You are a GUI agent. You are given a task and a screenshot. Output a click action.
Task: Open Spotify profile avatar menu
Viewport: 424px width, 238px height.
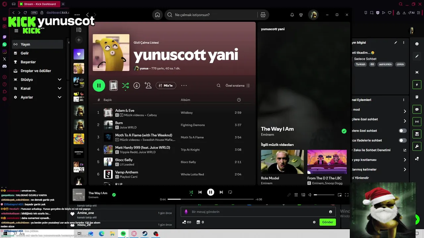[x=313, y=15]
